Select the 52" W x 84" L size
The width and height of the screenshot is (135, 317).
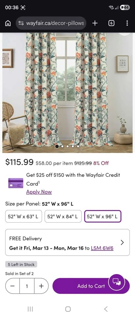point(63,216)
